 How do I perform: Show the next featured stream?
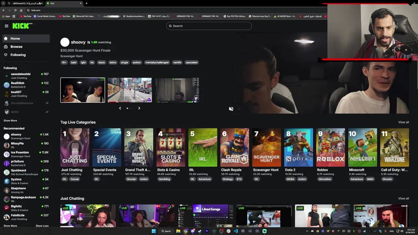tap(139, 108)
